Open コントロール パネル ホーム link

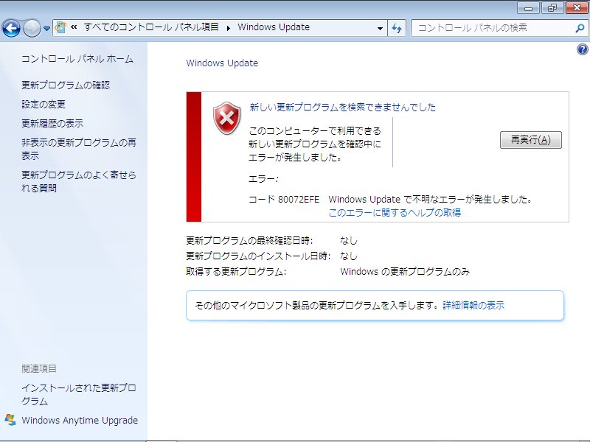pyautogui.click(x=77, y=59)
